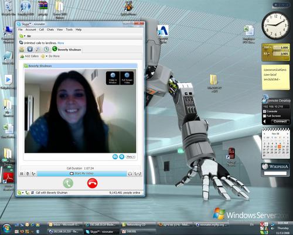Open the Tools menu in Skype
This screenshot has height=235, width=293.
69,29
